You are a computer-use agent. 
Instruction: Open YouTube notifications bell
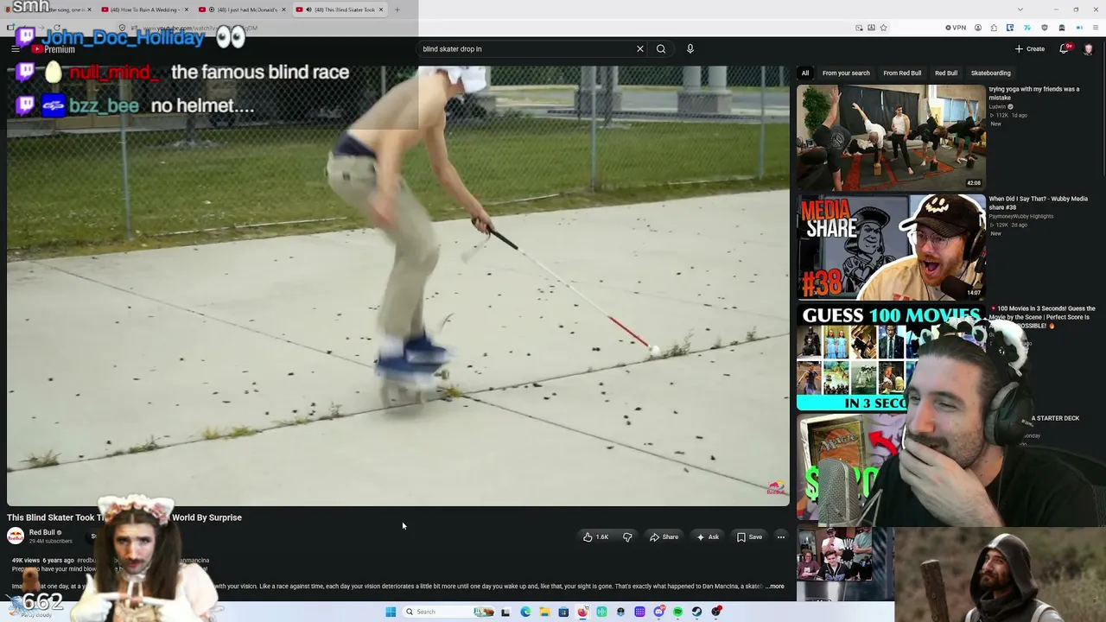[1065, 49]
